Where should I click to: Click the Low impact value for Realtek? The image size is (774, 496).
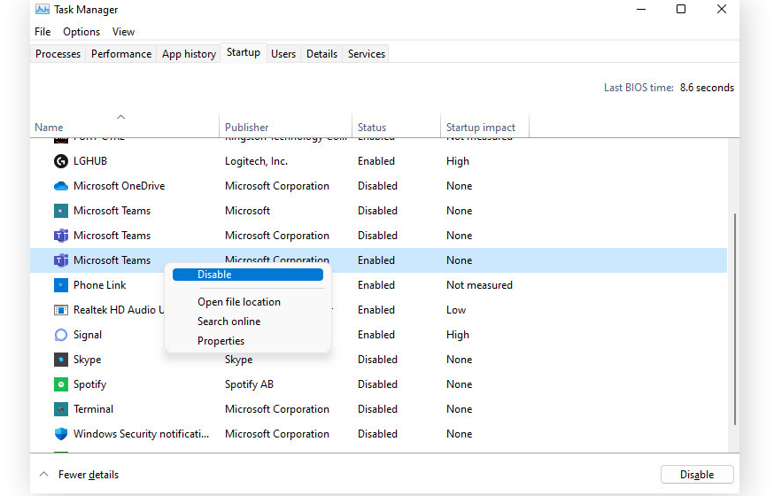pos(456,310)
